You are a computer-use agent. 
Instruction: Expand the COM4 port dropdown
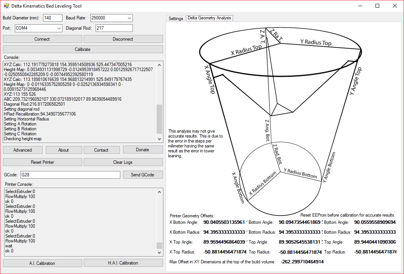click(59, 28)
